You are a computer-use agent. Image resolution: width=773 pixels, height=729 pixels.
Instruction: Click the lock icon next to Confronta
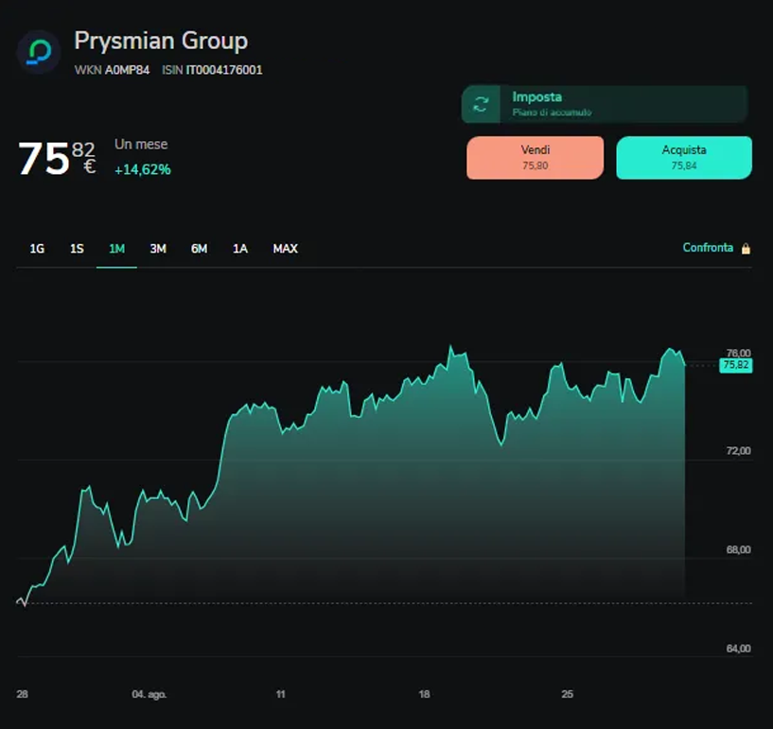click(x=746, y=249)
